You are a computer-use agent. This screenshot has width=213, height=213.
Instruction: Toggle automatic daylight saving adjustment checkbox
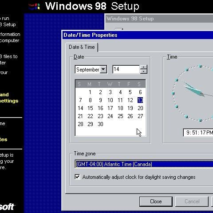pyautogui.click(x=77, y=177)
